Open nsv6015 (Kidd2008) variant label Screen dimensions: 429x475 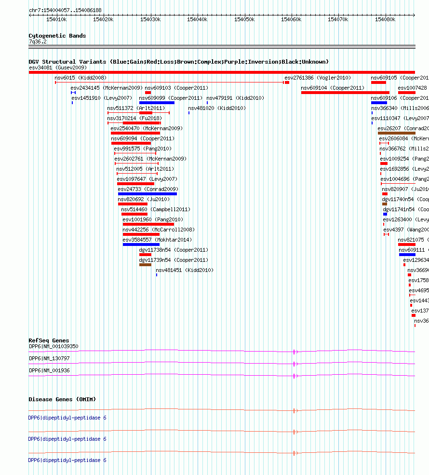(x=80, y=78)
